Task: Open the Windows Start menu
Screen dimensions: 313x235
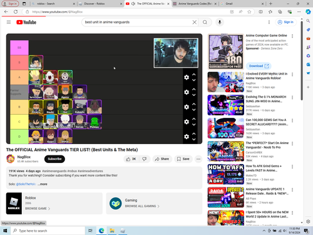Action: click(5, 231)
